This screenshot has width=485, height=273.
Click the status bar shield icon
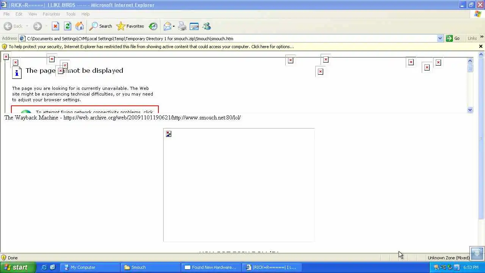point(4,258)
